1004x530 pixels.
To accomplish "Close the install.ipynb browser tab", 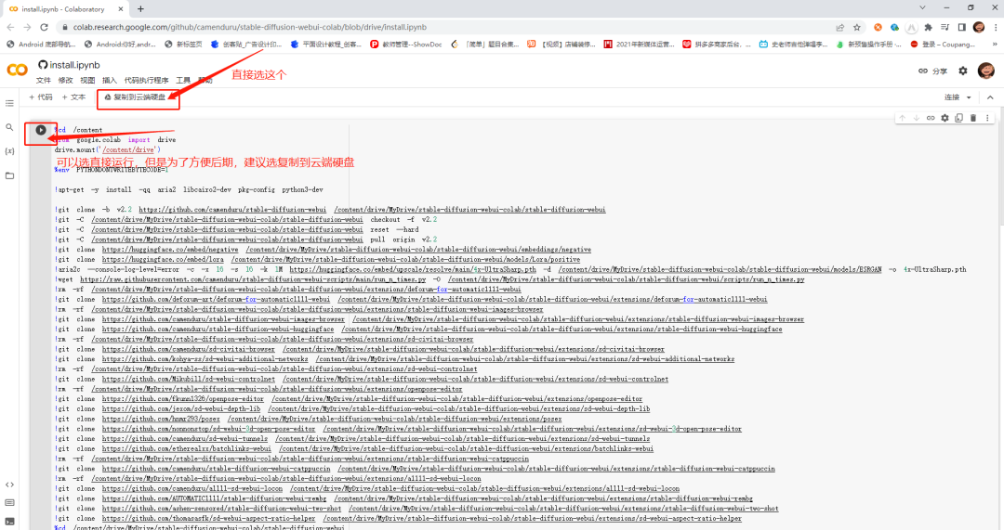I will tap(121, 9).
